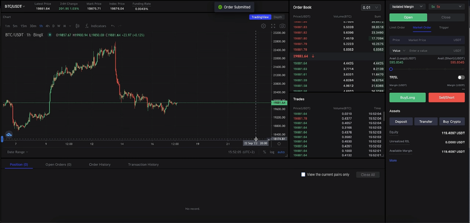Open the Isolated Margin dropdown

pyautogui.click(x=407, y=6)
